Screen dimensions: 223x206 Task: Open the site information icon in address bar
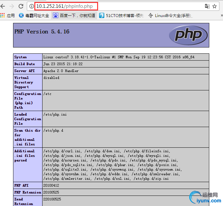[x=31, y=6]
